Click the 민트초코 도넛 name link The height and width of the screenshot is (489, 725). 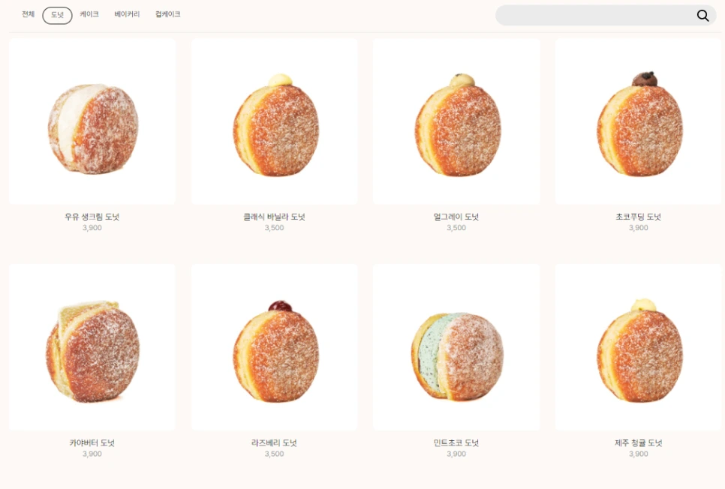456,442
